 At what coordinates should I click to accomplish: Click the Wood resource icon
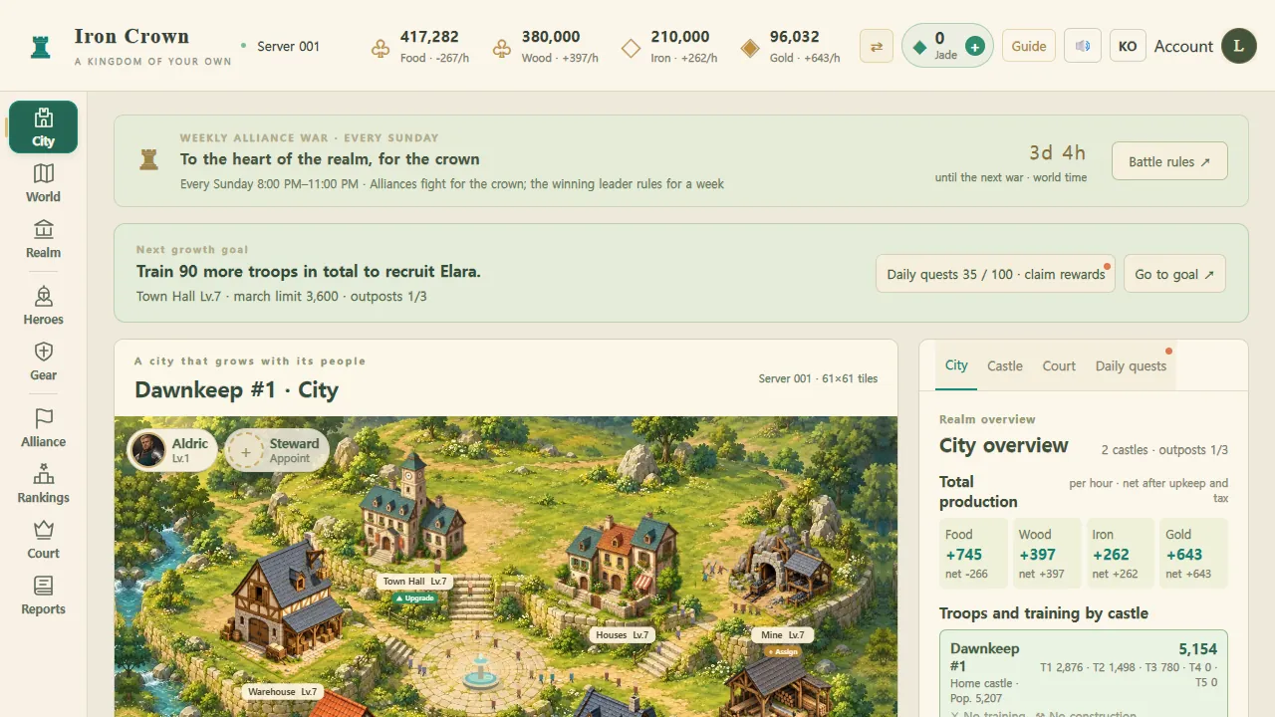pyautogui.click(x=502, y=47)
